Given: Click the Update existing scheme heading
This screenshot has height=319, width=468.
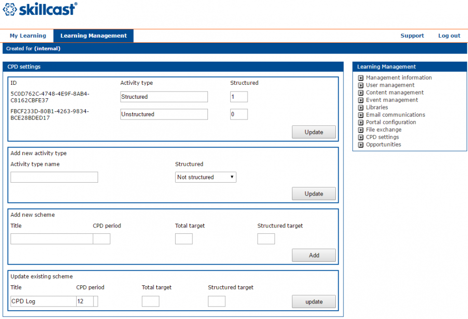Looking at the screenshot, I should pos(41,277).
